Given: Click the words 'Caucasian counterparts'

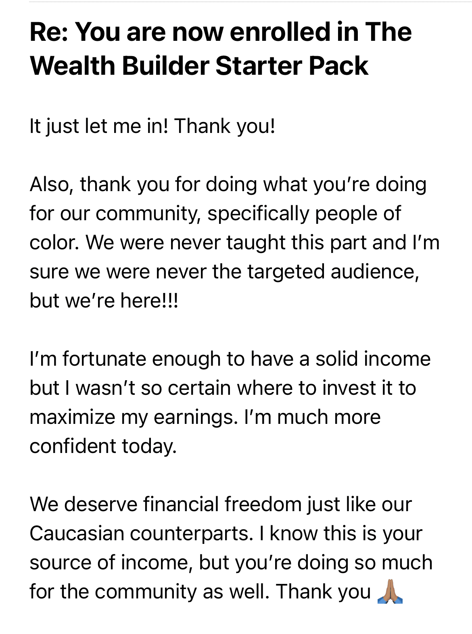Looking at the screenshot, I should [x=139, y=533].
